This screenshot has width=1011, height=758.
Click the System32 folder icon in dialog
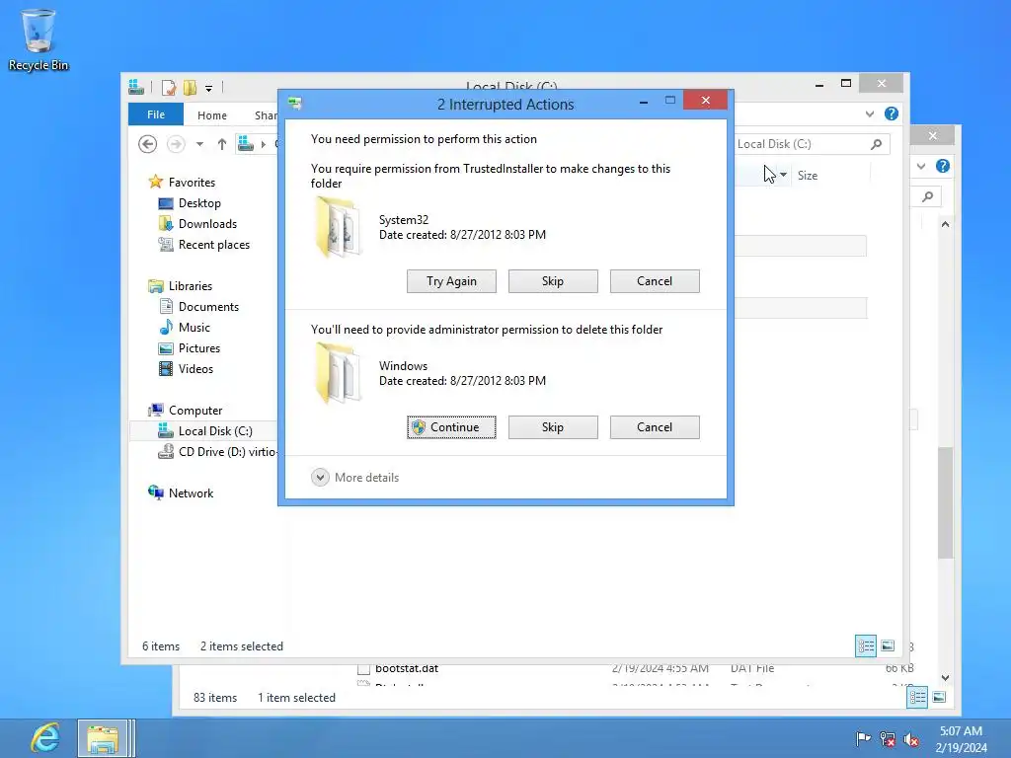tap(338, 228)
